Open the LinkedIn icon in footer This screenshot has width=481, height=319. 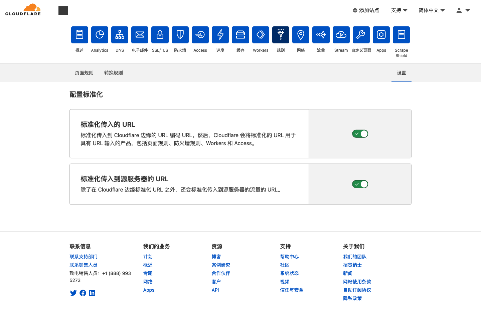click(x=92, y=293)
